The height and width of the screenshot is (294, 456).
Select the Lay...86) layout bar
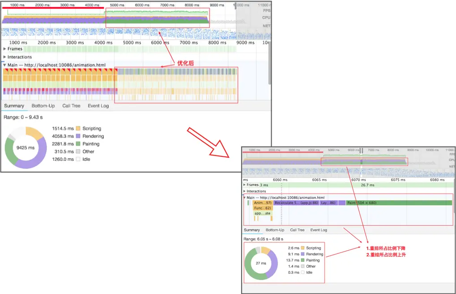(x=328, y=203)
